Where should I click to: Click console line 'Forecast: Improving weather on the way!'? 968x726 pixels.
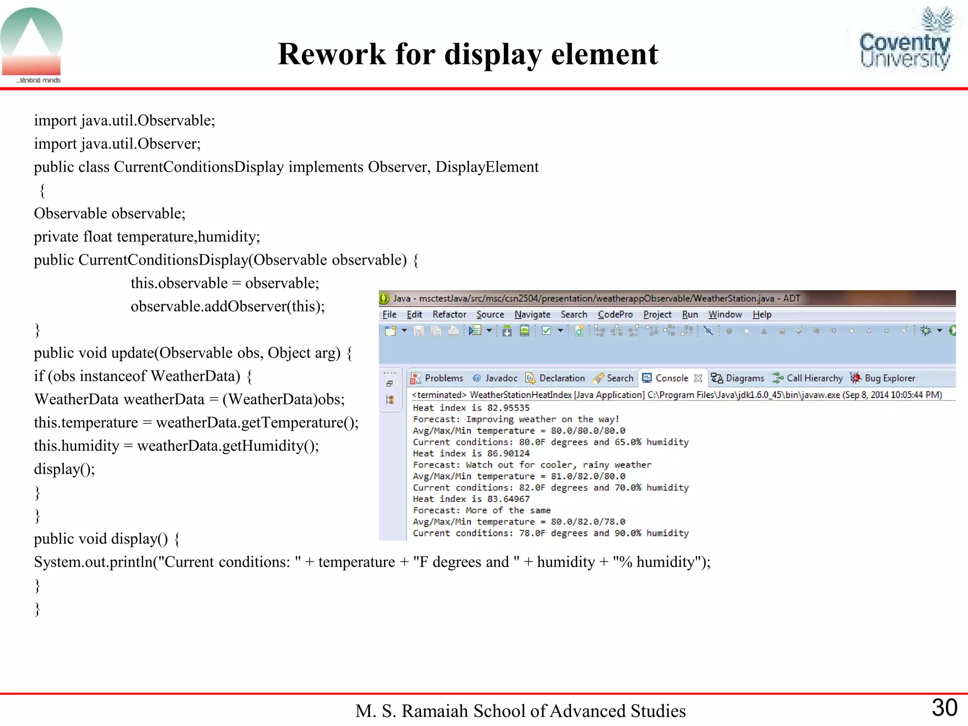tap(516, 419)
